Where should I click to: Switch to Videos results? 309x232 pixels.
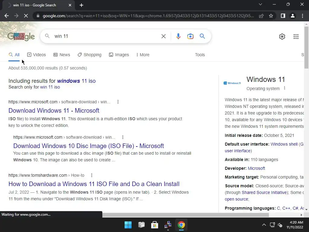(37, 55)
